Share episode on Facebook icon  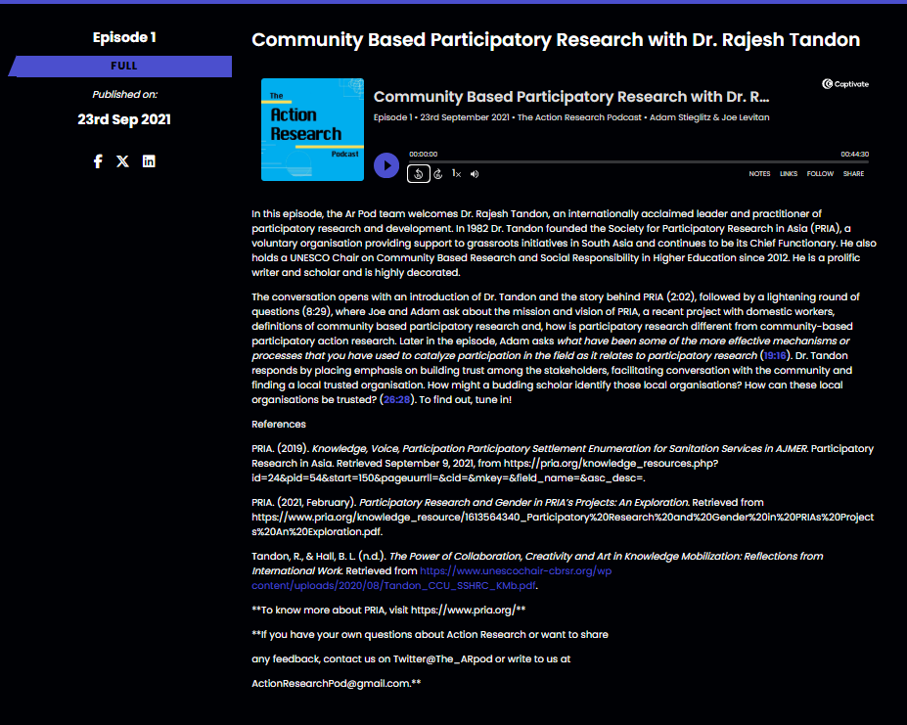[x=98, y=161]
